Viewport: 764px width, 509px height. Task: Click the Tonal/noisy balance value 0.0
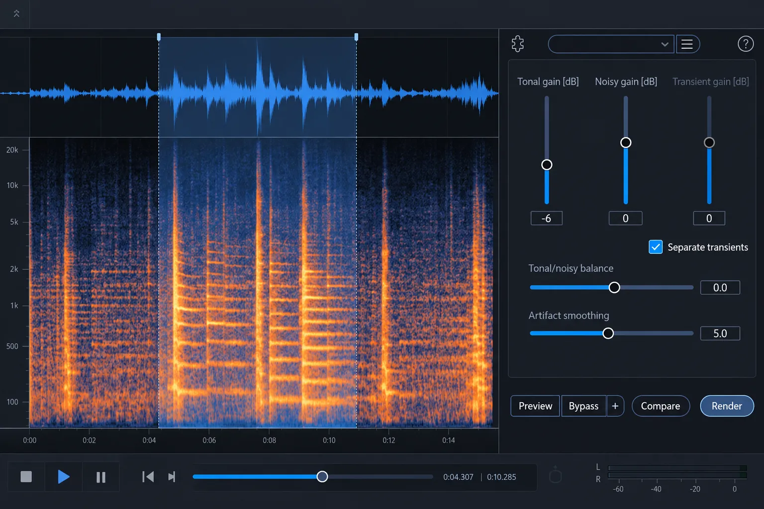point(720,287)
